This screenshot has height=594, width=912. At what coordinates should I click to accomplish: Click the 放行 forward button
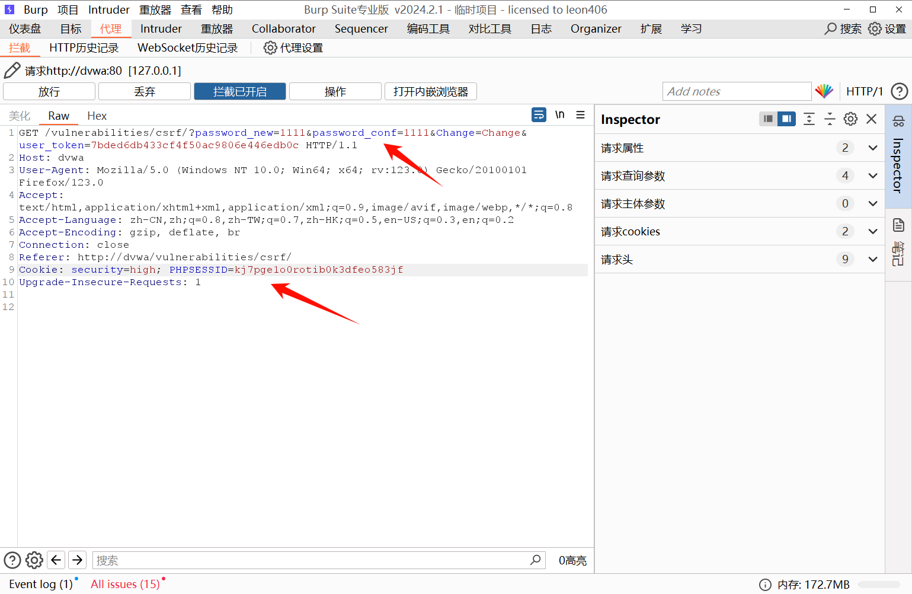point(49,91)
